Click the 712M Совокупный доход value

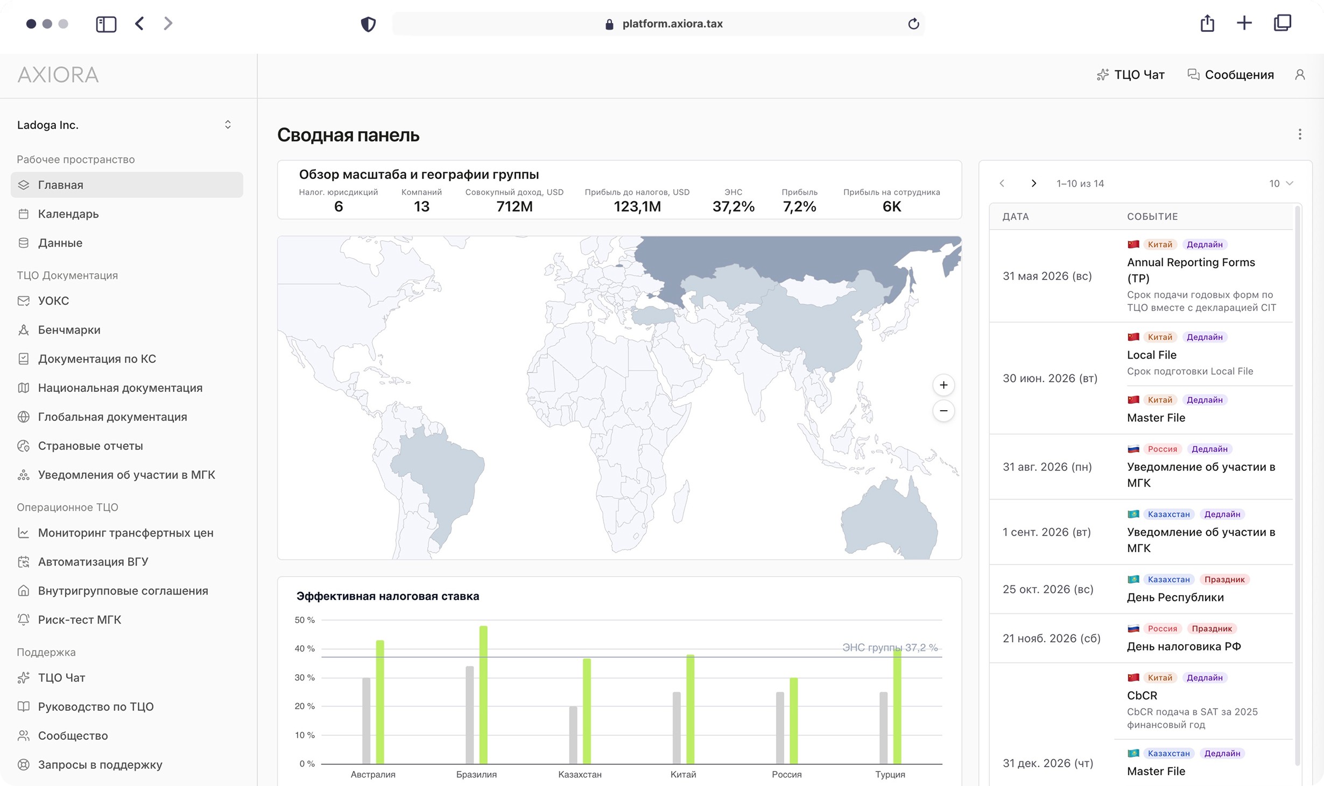click(514, 206)
